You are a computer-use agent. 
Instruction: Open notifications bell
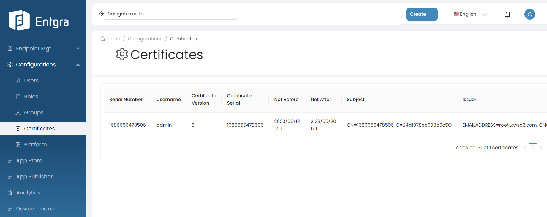point(508,14)
